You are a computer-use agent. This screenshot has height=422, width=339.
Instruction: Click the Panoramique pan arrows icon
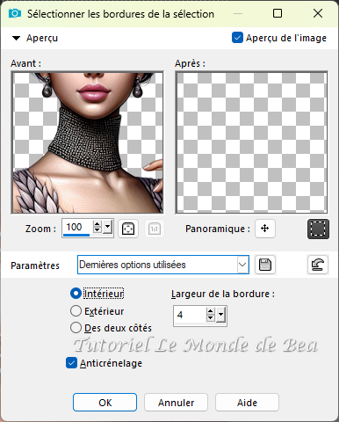coord(265,229)
